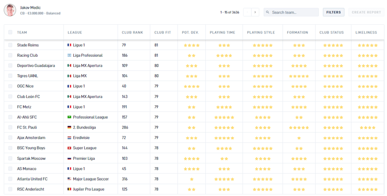
Task: Click the Jakov Medic player name
Action: 30,8
